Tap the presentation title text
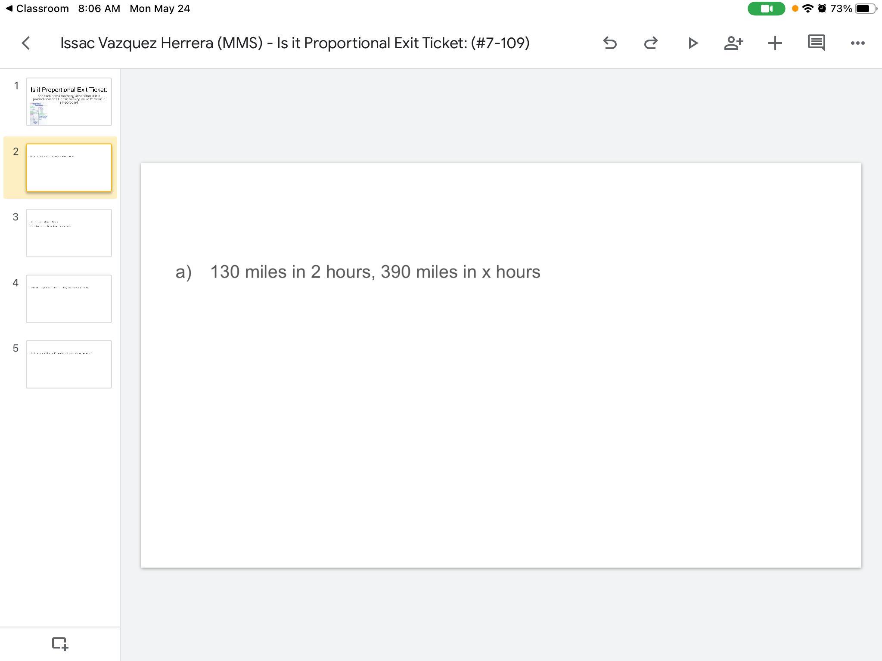 [x=295, y=43]
